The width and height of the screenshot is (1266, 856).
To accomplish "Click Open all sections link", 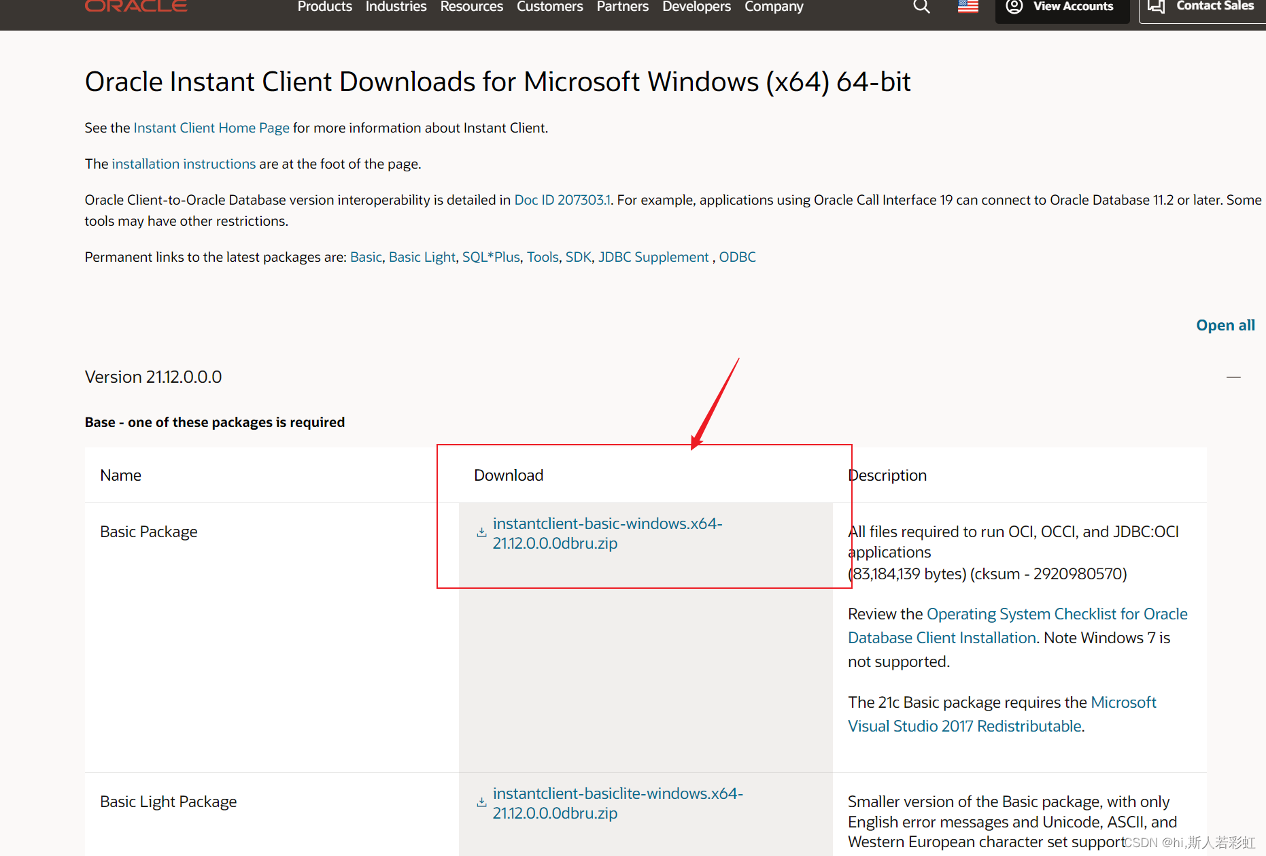I will pyautogui.click(x=1225, y=325).
